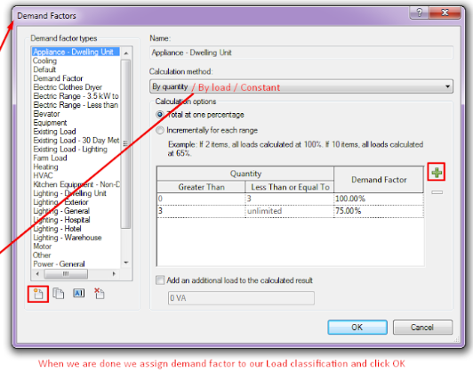
Task: Click the horizontal scrollbar thumb under list
Action: tap(66, 274)
